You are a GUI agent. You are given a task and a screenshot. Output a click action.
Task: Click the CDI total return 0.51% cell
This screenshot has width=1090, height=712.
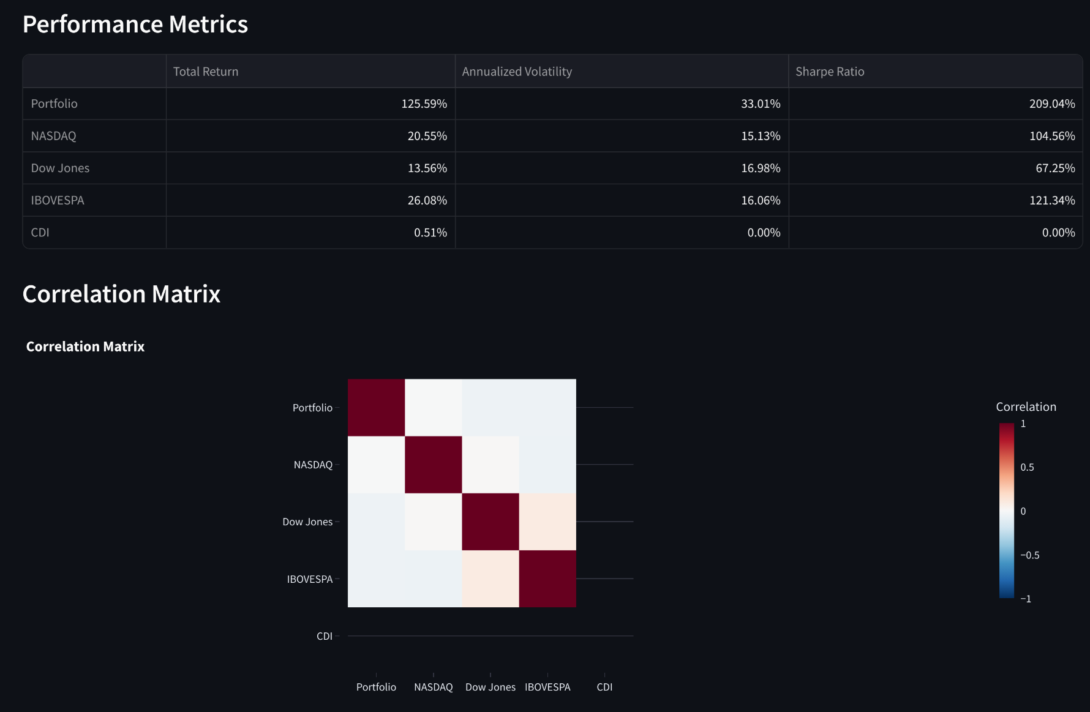coord(310,233)
